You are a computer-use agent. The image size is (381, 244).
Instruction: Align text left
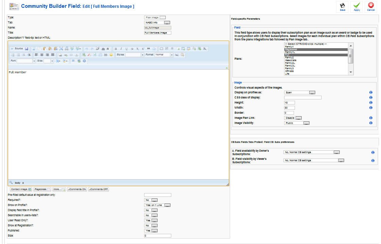[36, 55]
